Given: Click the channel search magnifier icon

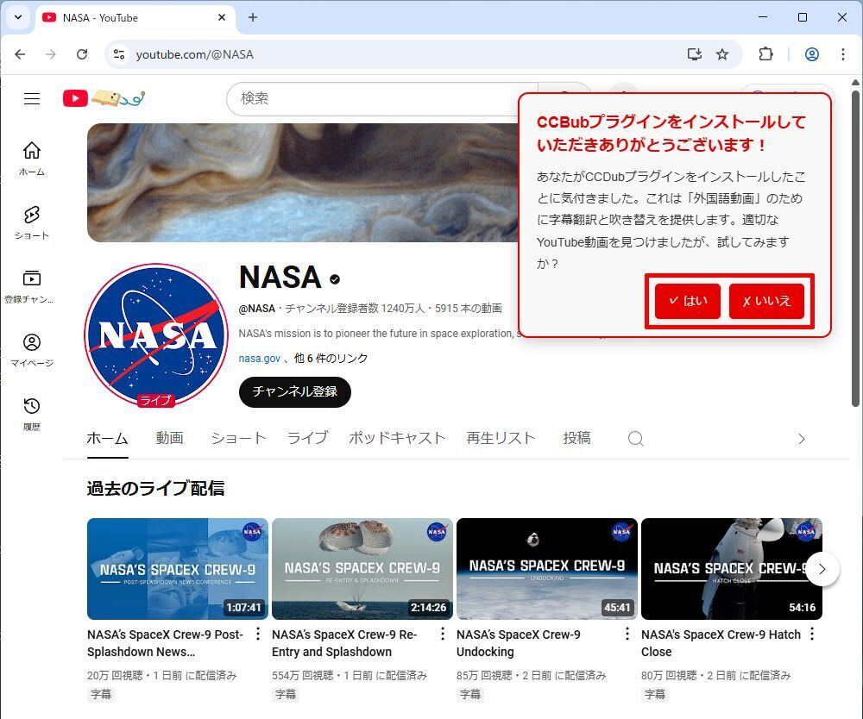Looking at the screenshot, I should coord(636,439).
